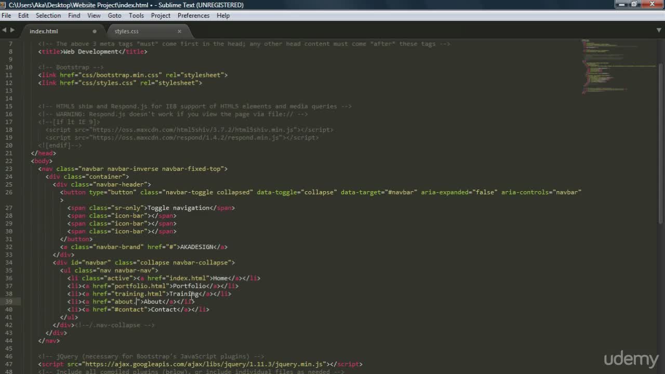Click "navbar navbar-inverse navbar-fixed-top" class value
Screen dimensions: 665x374
click(151, 169)
